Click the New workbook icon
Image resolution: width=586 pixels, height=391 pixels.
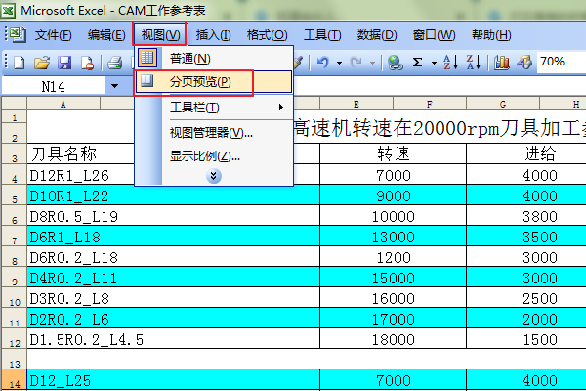(19, 63)
